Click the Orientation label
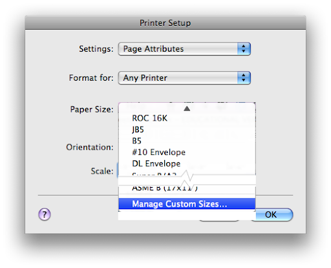The width and height of the screenshot is (331, 268). (x=90, y=147)
